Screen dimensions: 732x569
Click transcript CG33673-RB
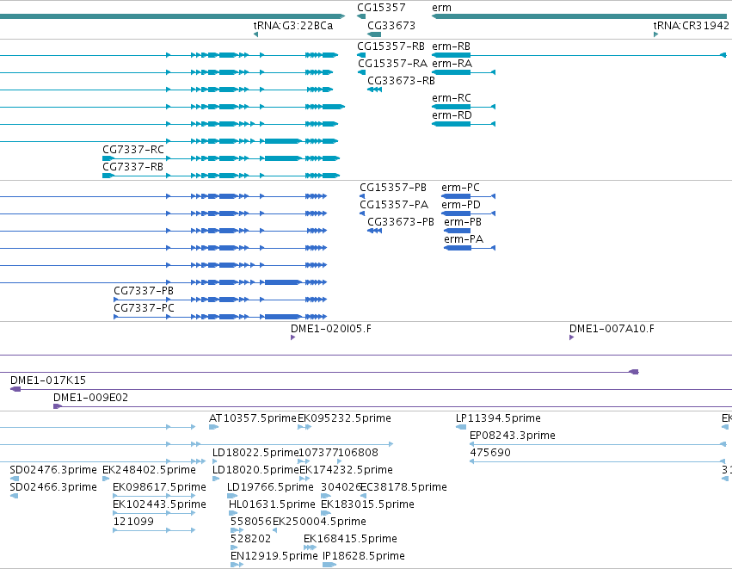click(x=374, y=90)
